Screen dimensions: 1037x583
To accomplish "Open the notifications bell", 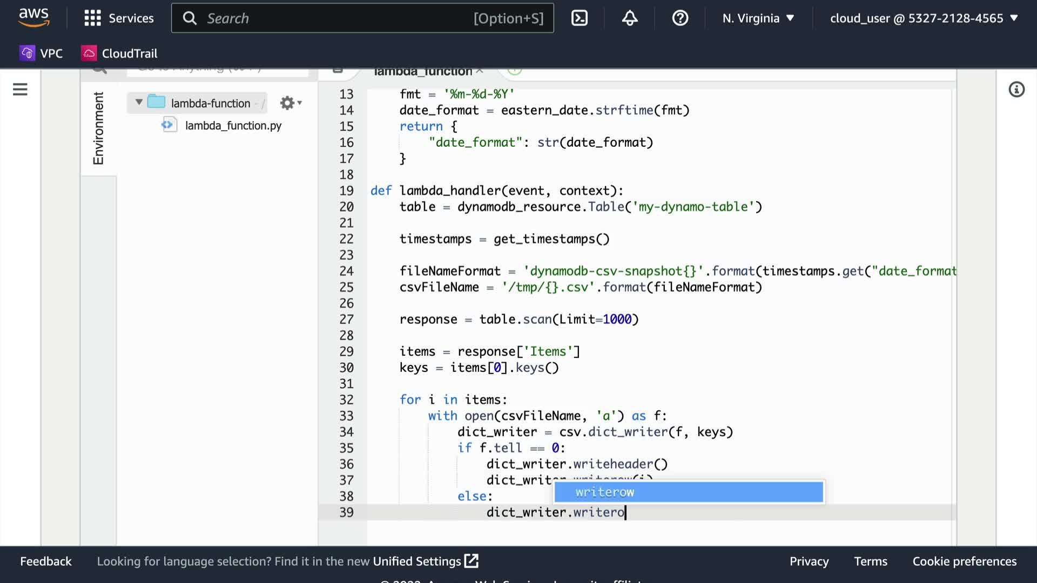I will pos(629,18).
